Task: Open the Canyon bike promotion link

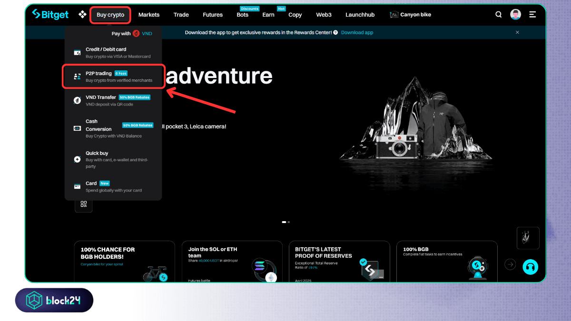Action: [410, 15]
